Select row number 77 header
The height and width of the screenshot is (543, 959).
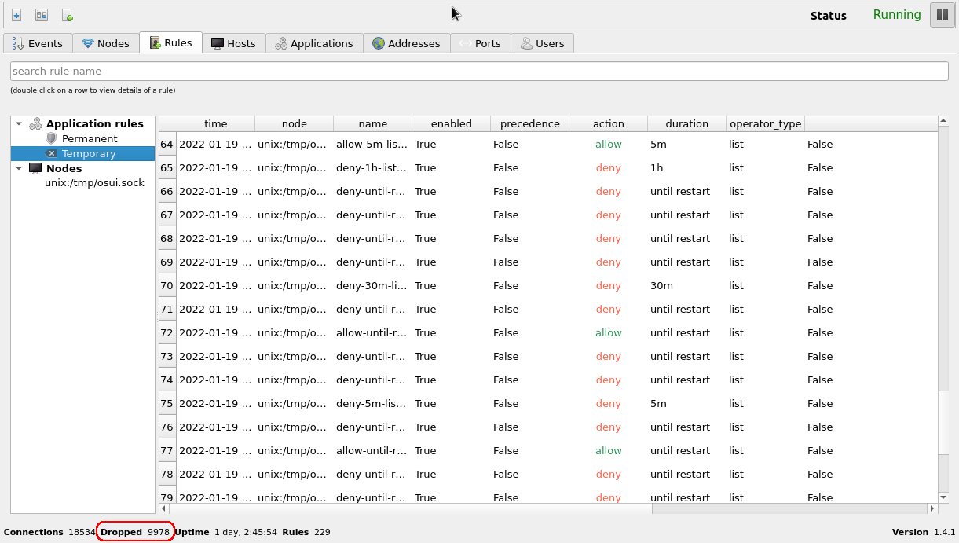167,451
